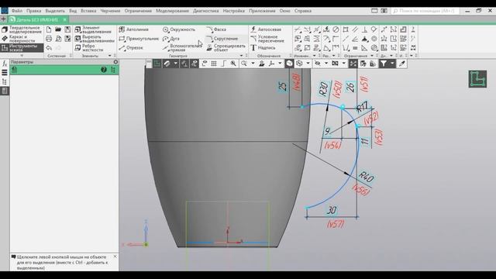Save document floppy icon

[67, 29]
